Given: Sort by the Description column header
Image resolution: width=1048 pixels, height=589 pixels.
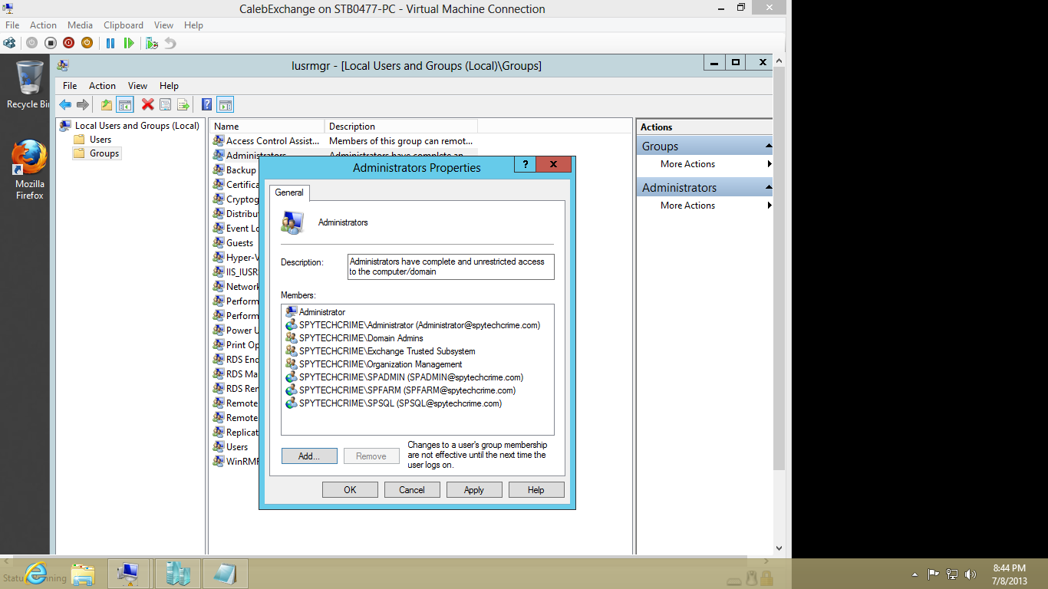Looking at the screenshot, I should [401, 127].
